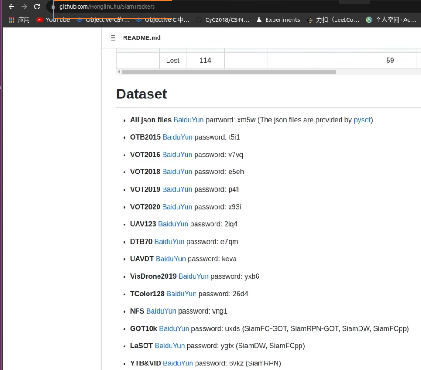Open the pysot link
Viewport: 421px width, 370px height.
[362, 120]
